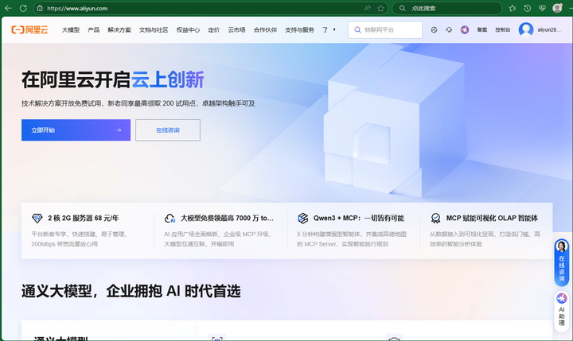The width and height of the screenshot is (573, 341).
Task: Open browser essentials heart icon
Action: pos(542,8)
